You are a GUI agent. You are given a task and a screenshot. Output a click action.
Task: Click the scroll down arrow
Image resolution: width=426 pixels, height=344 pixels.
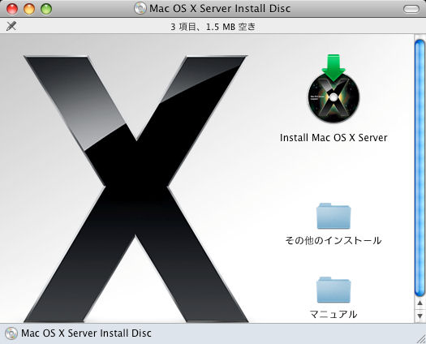(x=420, y=316)
